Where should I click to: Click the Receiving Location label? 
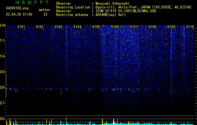point(73,7)
